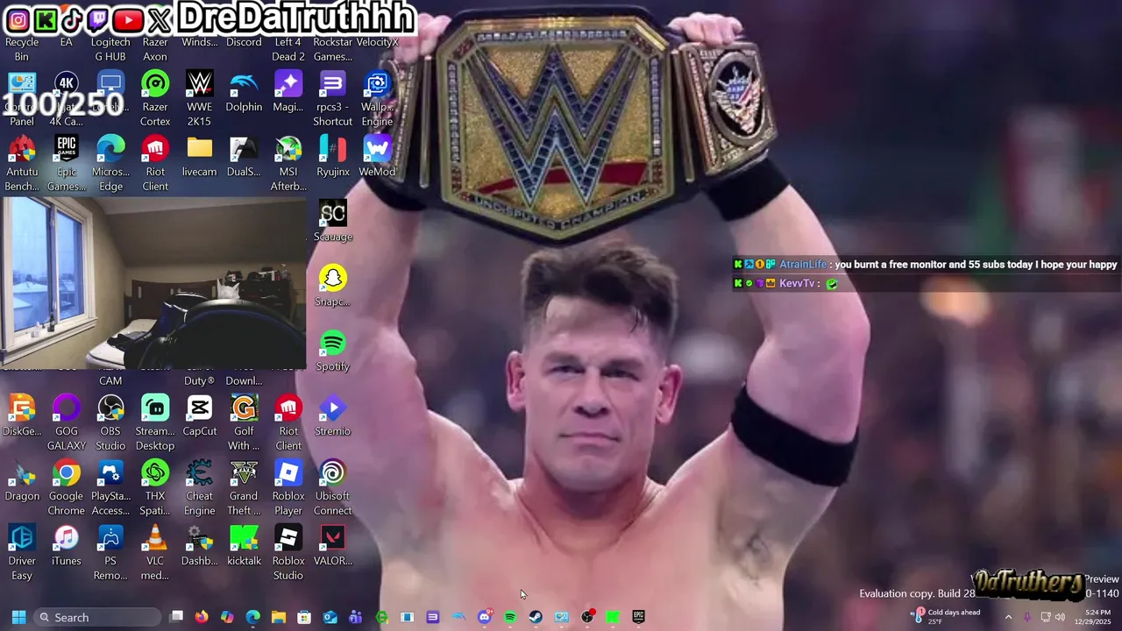
Task: Select the Spotify desktop shortcut
Action: [333, 351]
